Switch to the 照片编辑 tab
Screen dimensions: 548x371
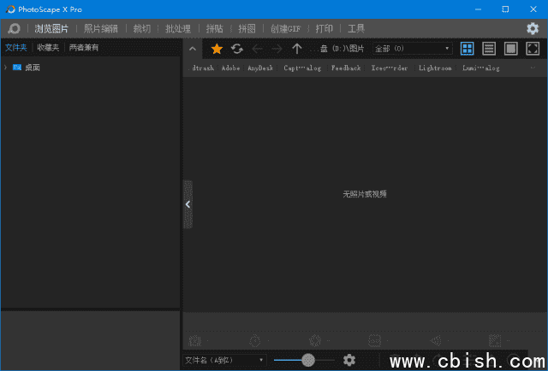101,28
